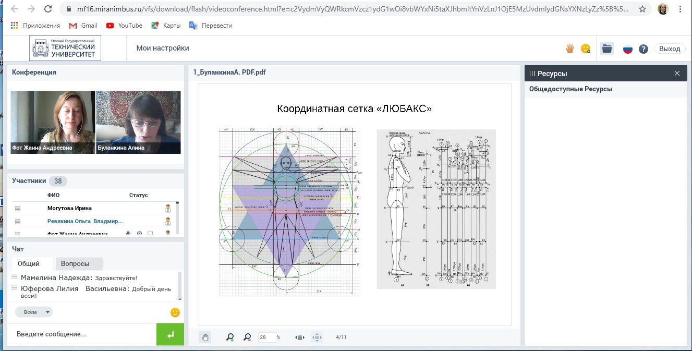692x351 pixels.
Task: Select the pan hand tool
Action: click(x=205, y=337)
